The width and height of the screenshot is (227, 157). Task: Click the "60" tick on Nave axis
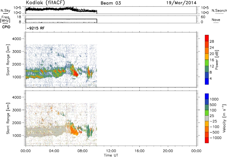(x=203, y=17)
